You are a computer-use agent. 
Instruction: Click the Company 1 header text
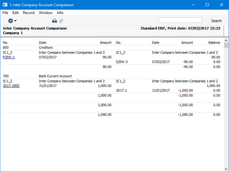[13, 33]
